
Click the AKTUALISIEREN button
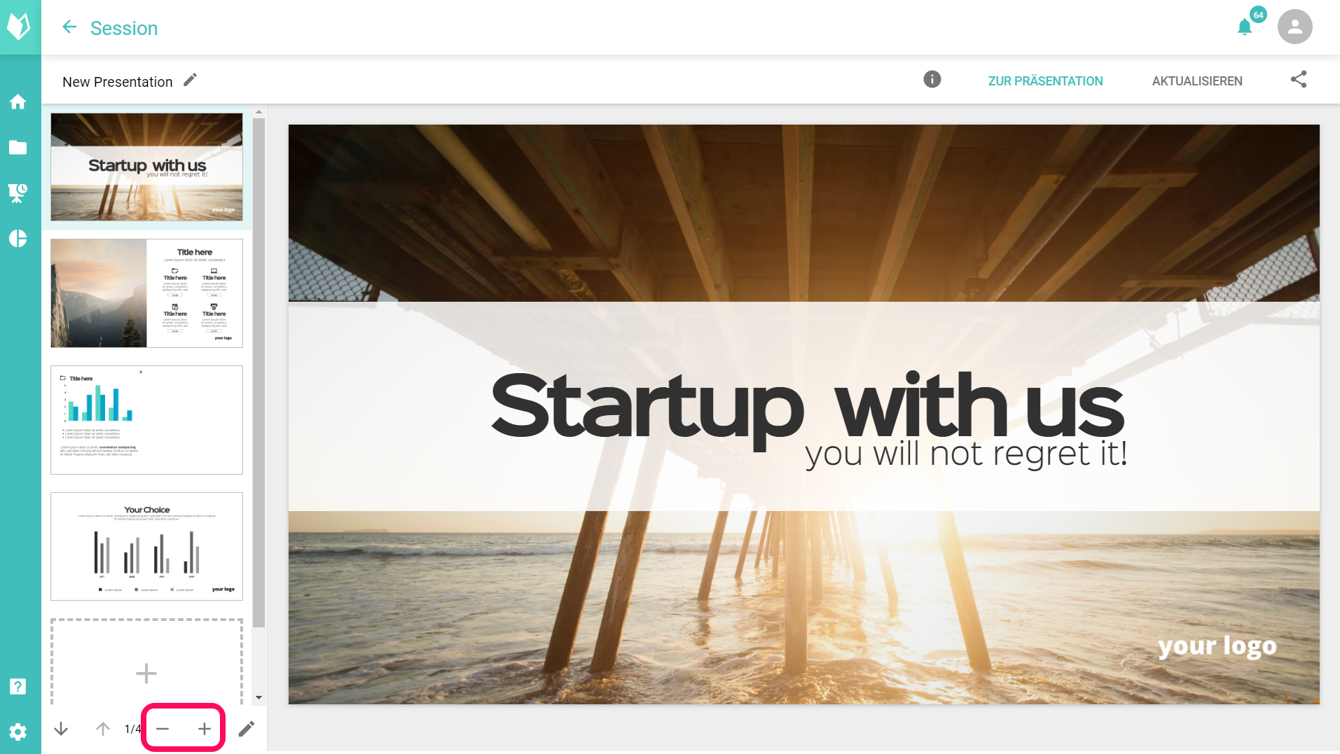(1197, 81)
